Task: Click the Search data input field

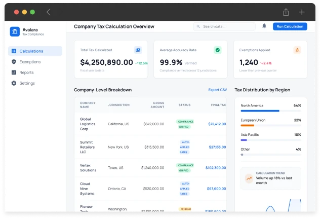Action: point(224,26)
